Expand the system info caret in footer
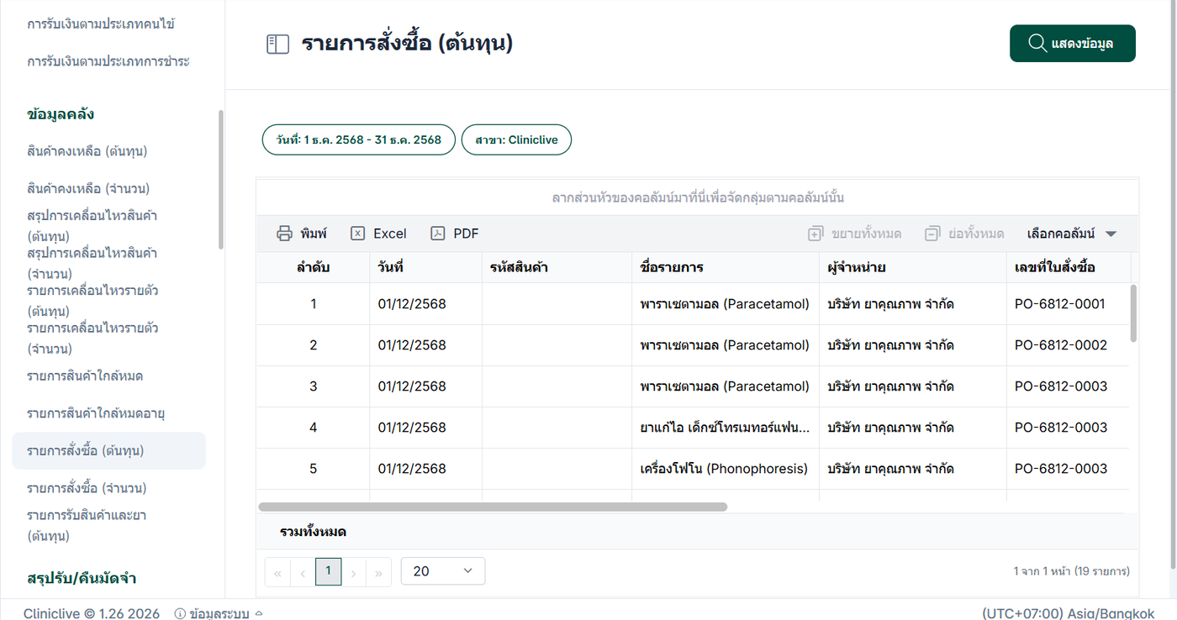 259,613
